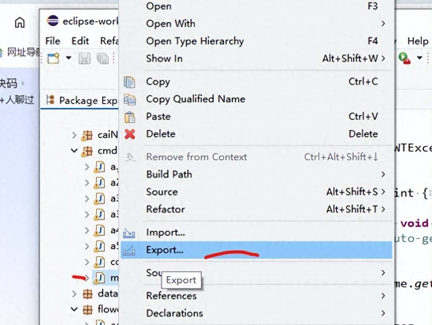
Task: Choose Export... from the context menu
Action: [x=256, y=250]
